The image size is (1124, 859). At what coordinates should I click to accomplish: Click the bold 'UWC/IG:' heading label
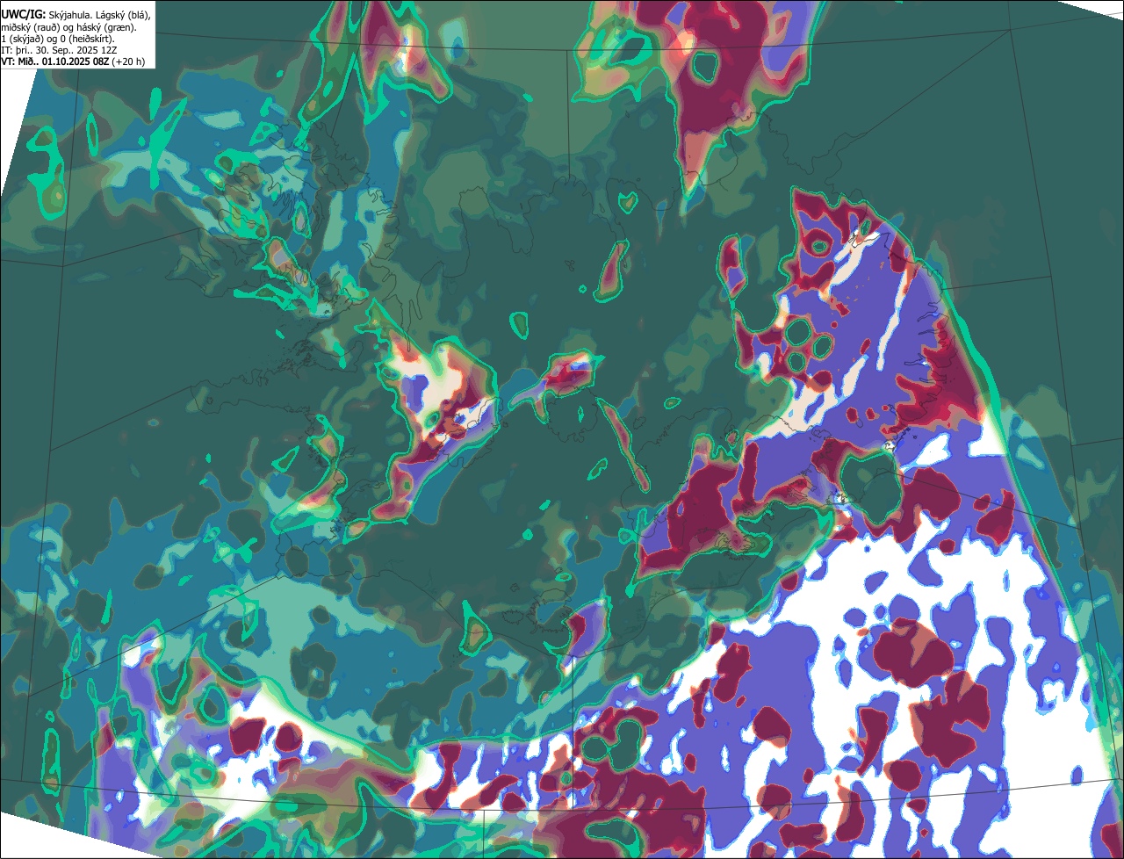[24, 15]
